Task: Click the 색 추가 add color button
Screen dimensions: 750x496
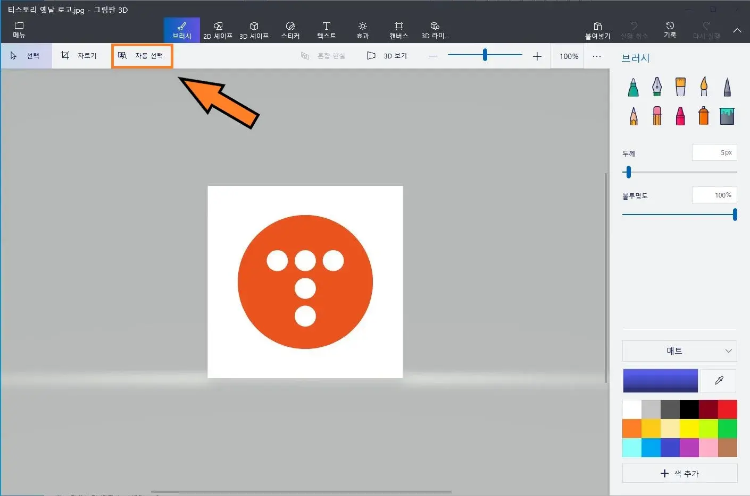Action: (x=680, y=473)
